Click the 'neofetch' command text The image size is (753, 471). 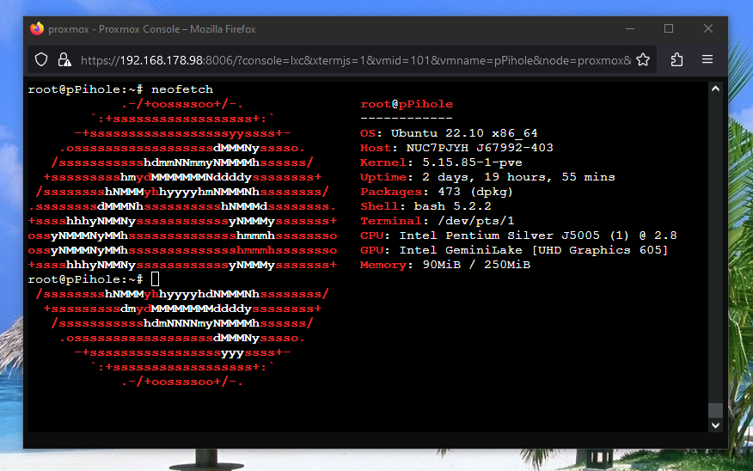182,89
